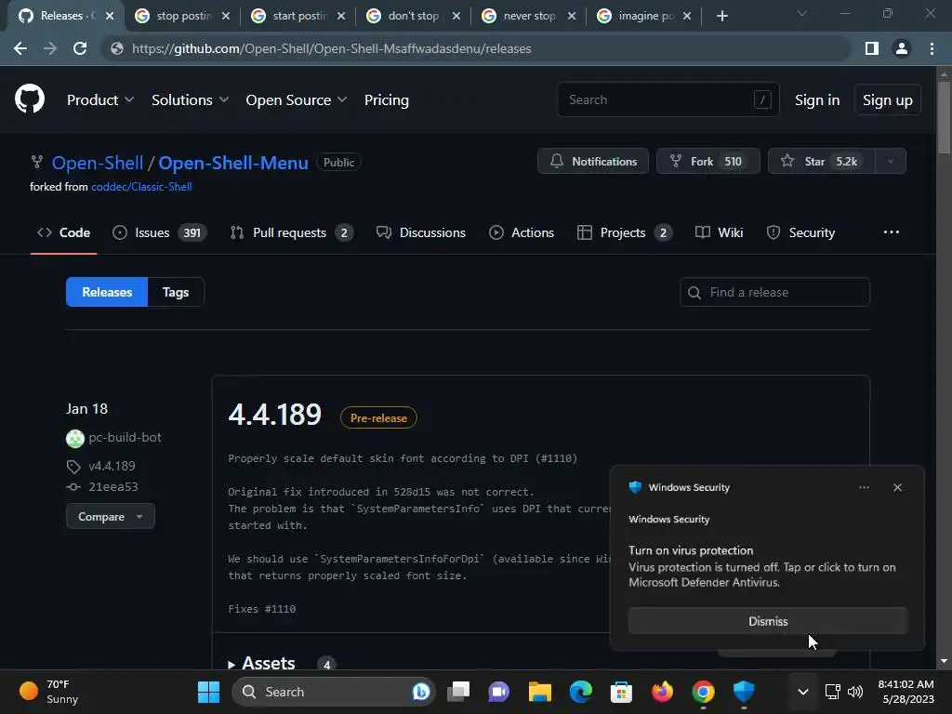The width and height of the screenshot is (952, 714).
Task: Close the 'stop postin' tab
Action: (225, 16)
